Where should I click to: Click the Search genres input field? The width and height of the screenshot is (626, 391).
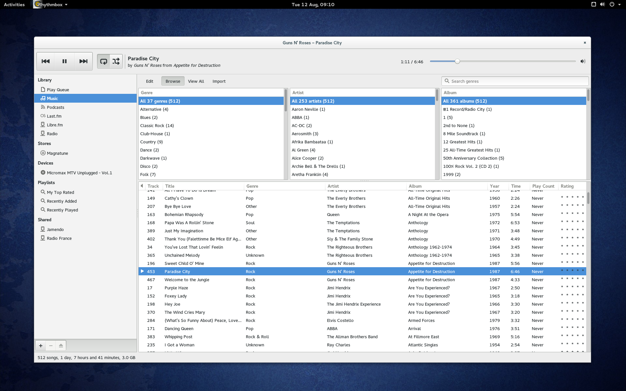(x=514, y=81)
